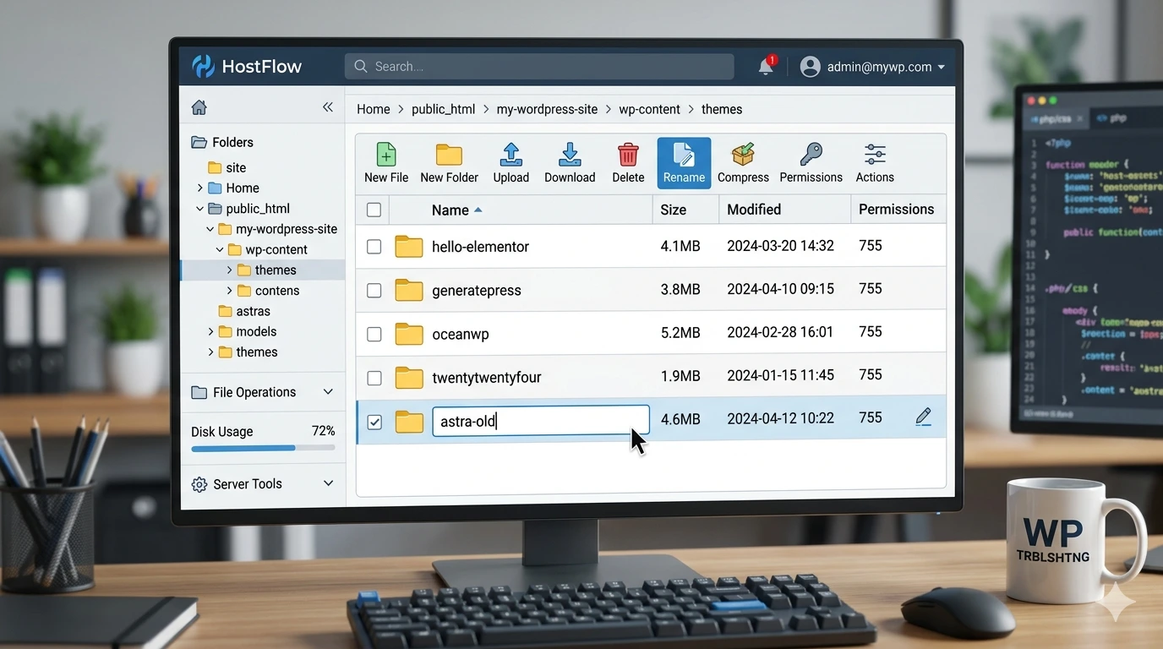Collapse the my-wordpress-site tree node
This screenshot has width=1163, height=649.
pos(210,229)
